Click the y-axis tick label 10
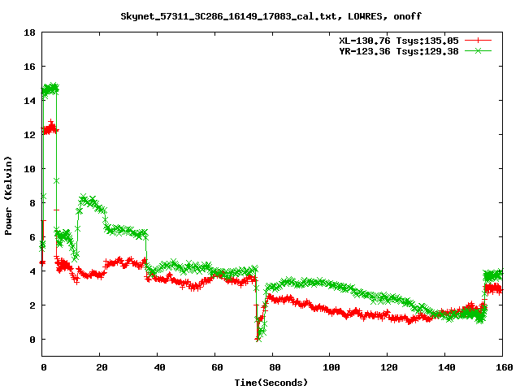Screen dimensions: 520x390 point(29,169)
